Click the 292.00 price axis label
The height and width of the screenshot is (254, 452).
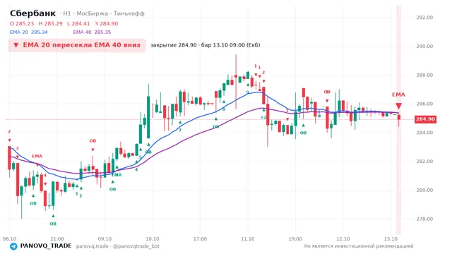point(424,17)
